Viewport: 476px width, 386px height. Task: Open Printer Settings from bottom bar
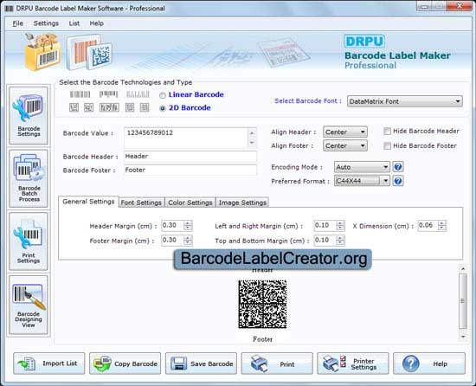point(353,363)
